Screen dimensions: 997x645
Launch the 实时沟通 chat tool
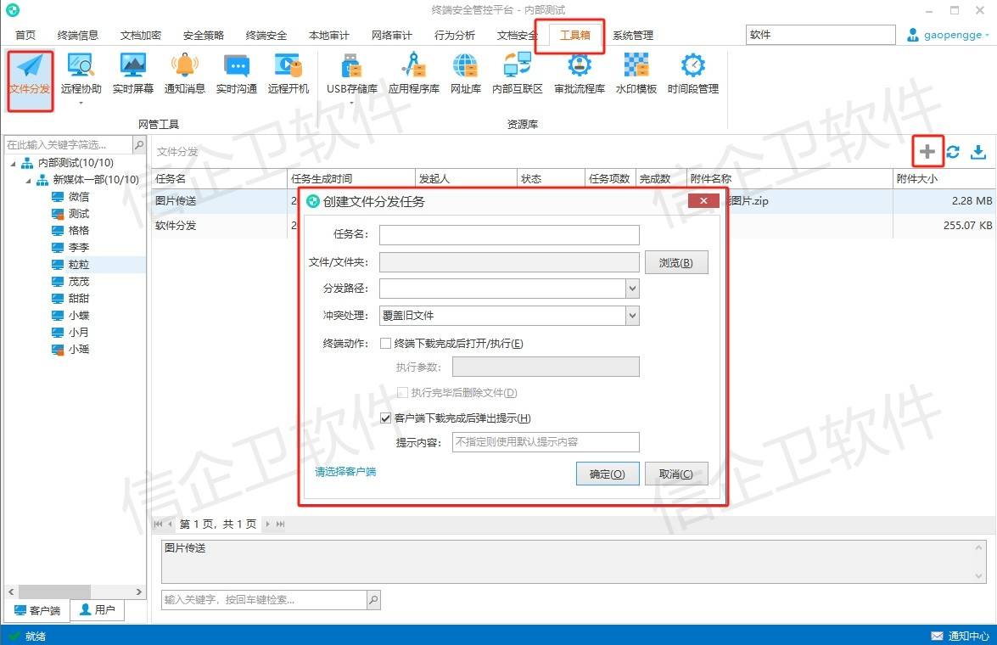[x=236, y=73]
